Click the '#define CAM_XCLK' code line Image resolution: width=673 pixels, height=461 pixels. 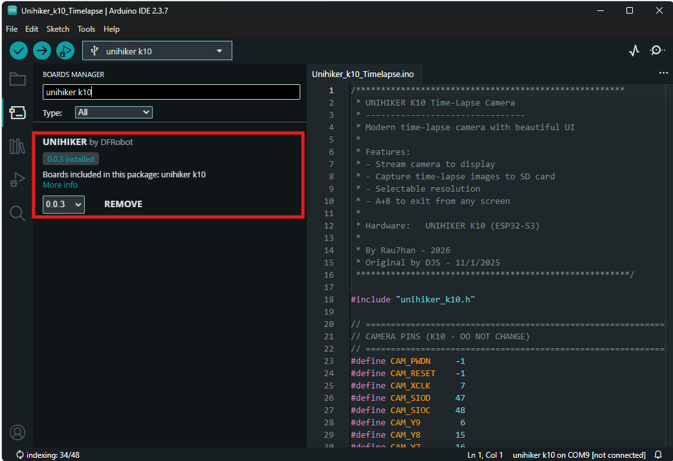(x=408, y=385)
